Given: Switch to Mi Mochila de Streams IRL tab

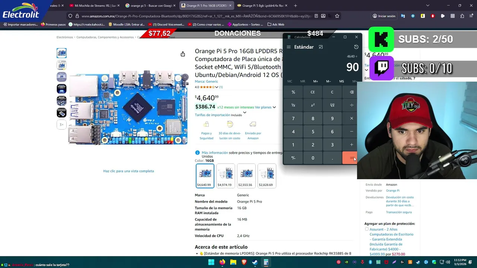Looking at the screenshot, I should click(x=94, y=6).
